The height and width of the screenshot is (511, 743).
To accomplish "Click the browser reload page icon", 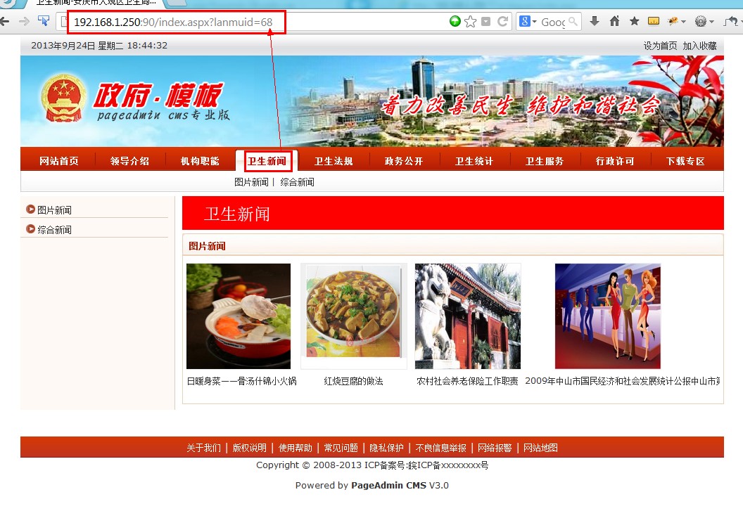I will click(x=502, y=22).
